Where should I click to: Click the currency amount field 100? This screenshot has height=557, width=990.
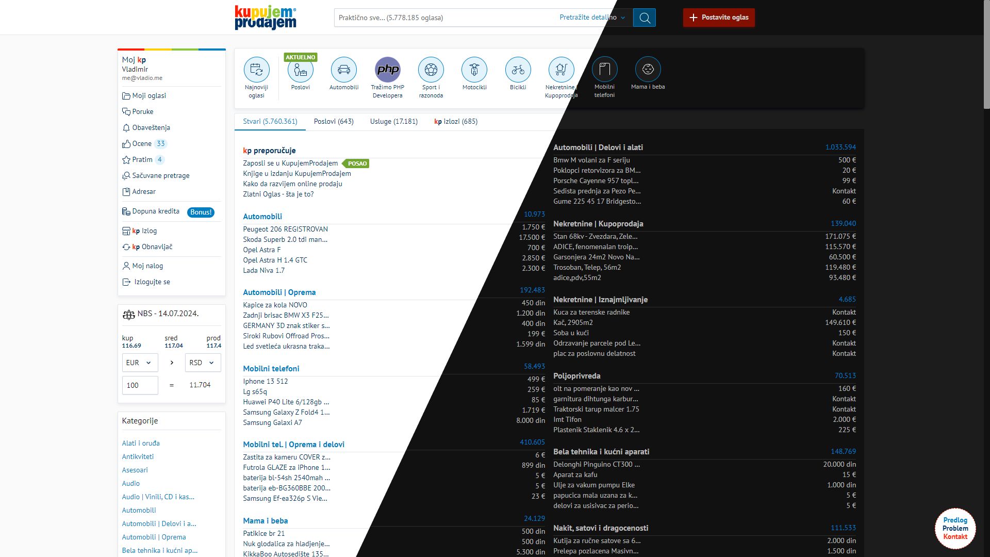[x=140, y=385]
